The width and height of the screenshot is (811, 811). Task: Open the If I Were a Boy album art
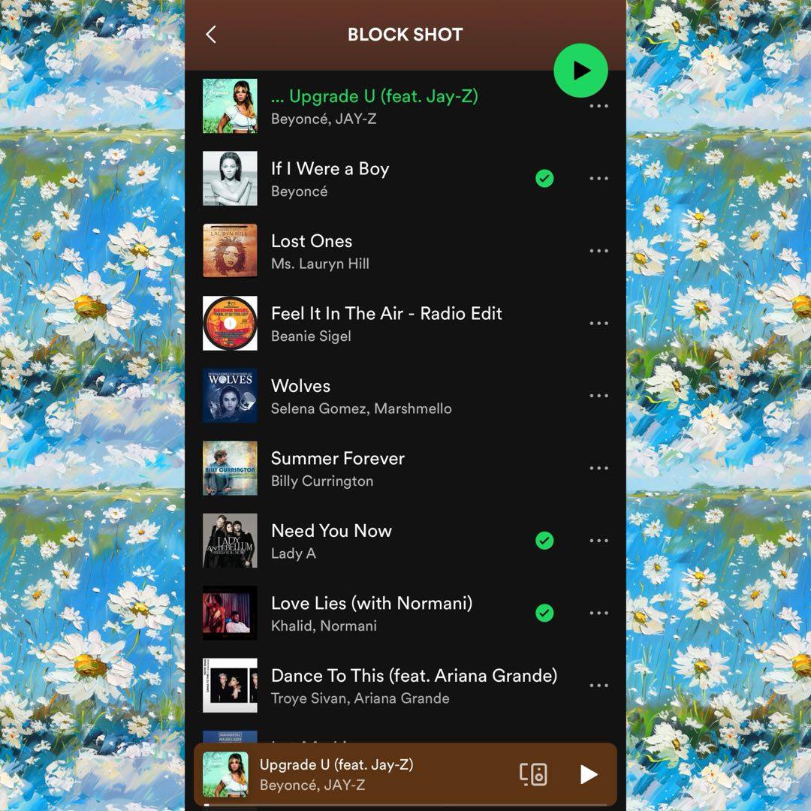click(x=230, y=179)
